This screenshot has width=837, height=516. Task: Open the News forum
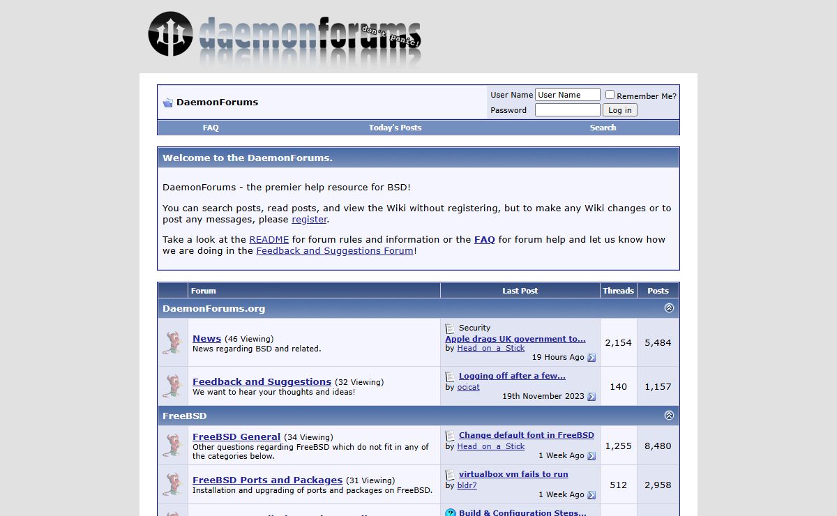click(206, 338)
